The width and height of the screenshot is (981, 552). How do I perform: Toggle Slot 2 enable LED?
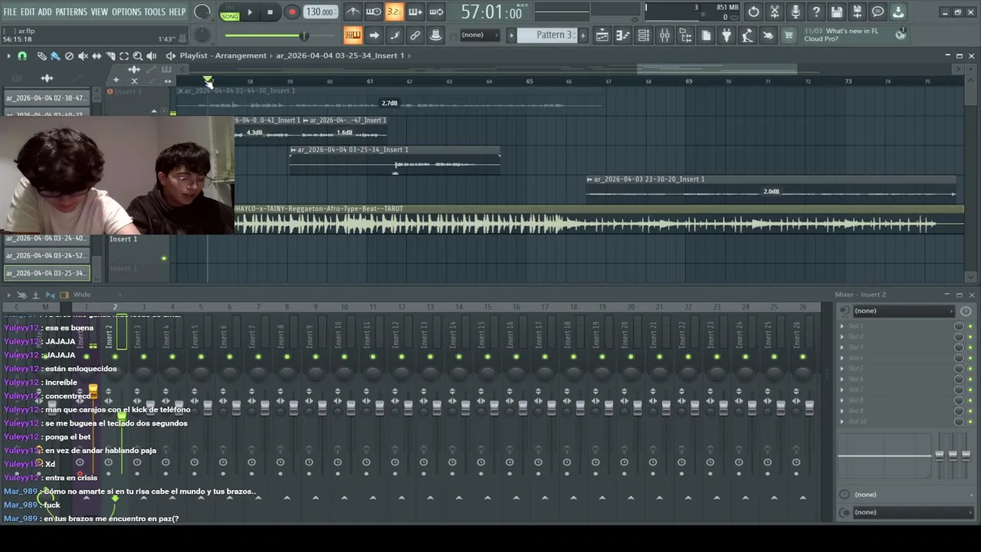click(970, 337)
